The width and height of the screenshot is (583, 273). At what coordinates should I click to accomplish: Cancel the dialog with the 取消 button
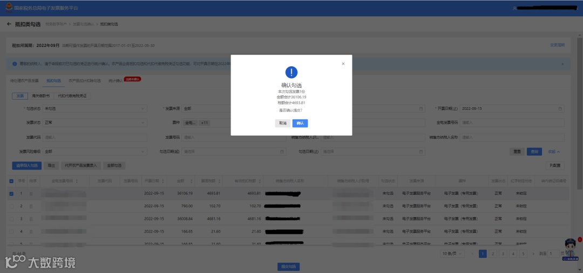(x=282, y=123)
